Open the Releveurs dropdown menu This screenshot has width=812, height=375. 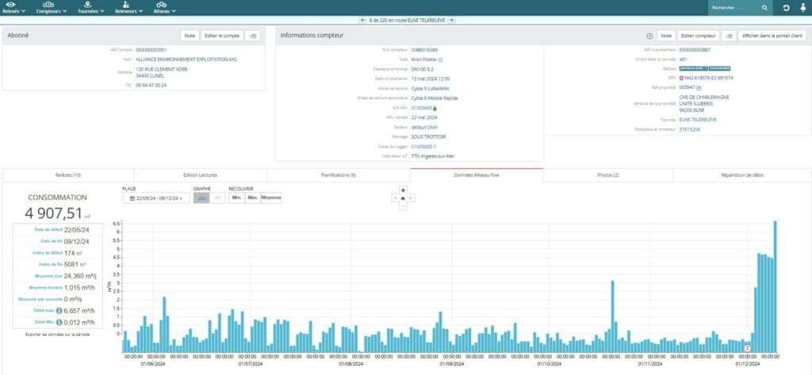click(128, 7)
